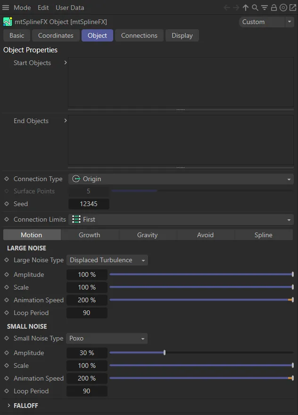298x415 pixels.
Task: Open the Custom preset dropdown
Action: (x=266, y=22)
